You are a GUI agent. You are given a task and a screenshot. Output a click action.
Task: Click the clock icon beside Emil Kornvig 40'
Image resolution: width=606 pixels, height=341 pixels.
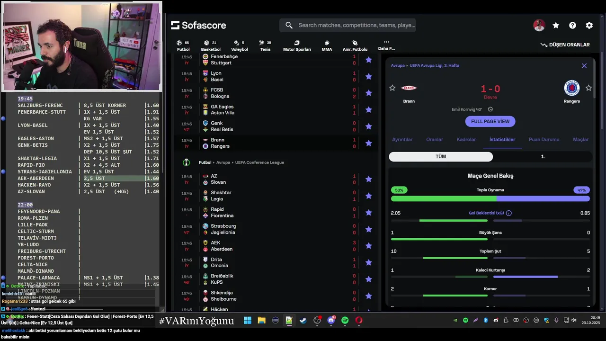pyautogui.click(x=490, y=109)
